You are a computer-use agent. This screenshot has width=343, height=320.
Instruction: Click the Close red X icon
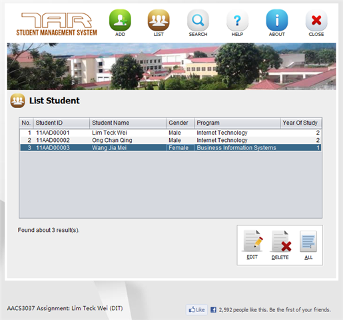tap(316, 21)
